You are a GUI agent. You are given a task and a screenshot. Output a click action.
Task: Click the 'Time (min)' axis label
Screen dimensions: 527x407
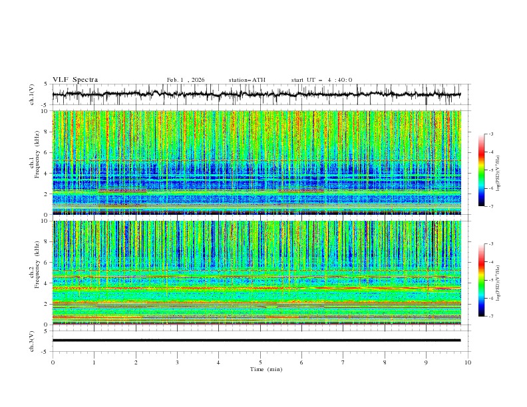266,369
